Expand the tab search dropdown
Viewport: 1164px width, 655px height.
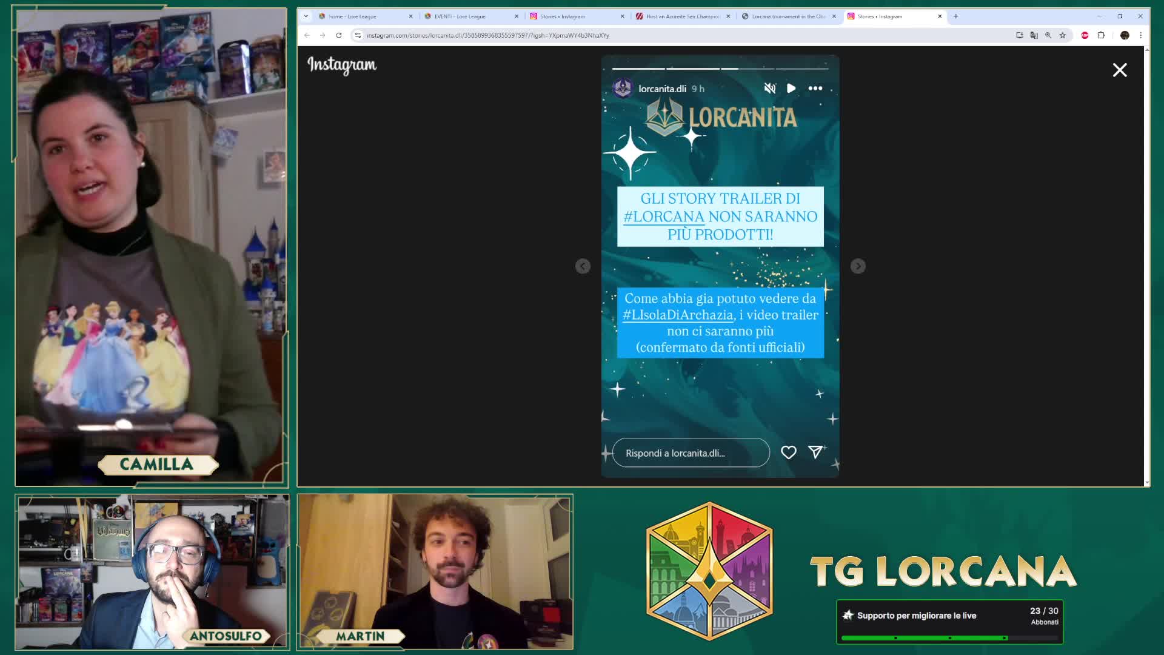click(306, 16)
